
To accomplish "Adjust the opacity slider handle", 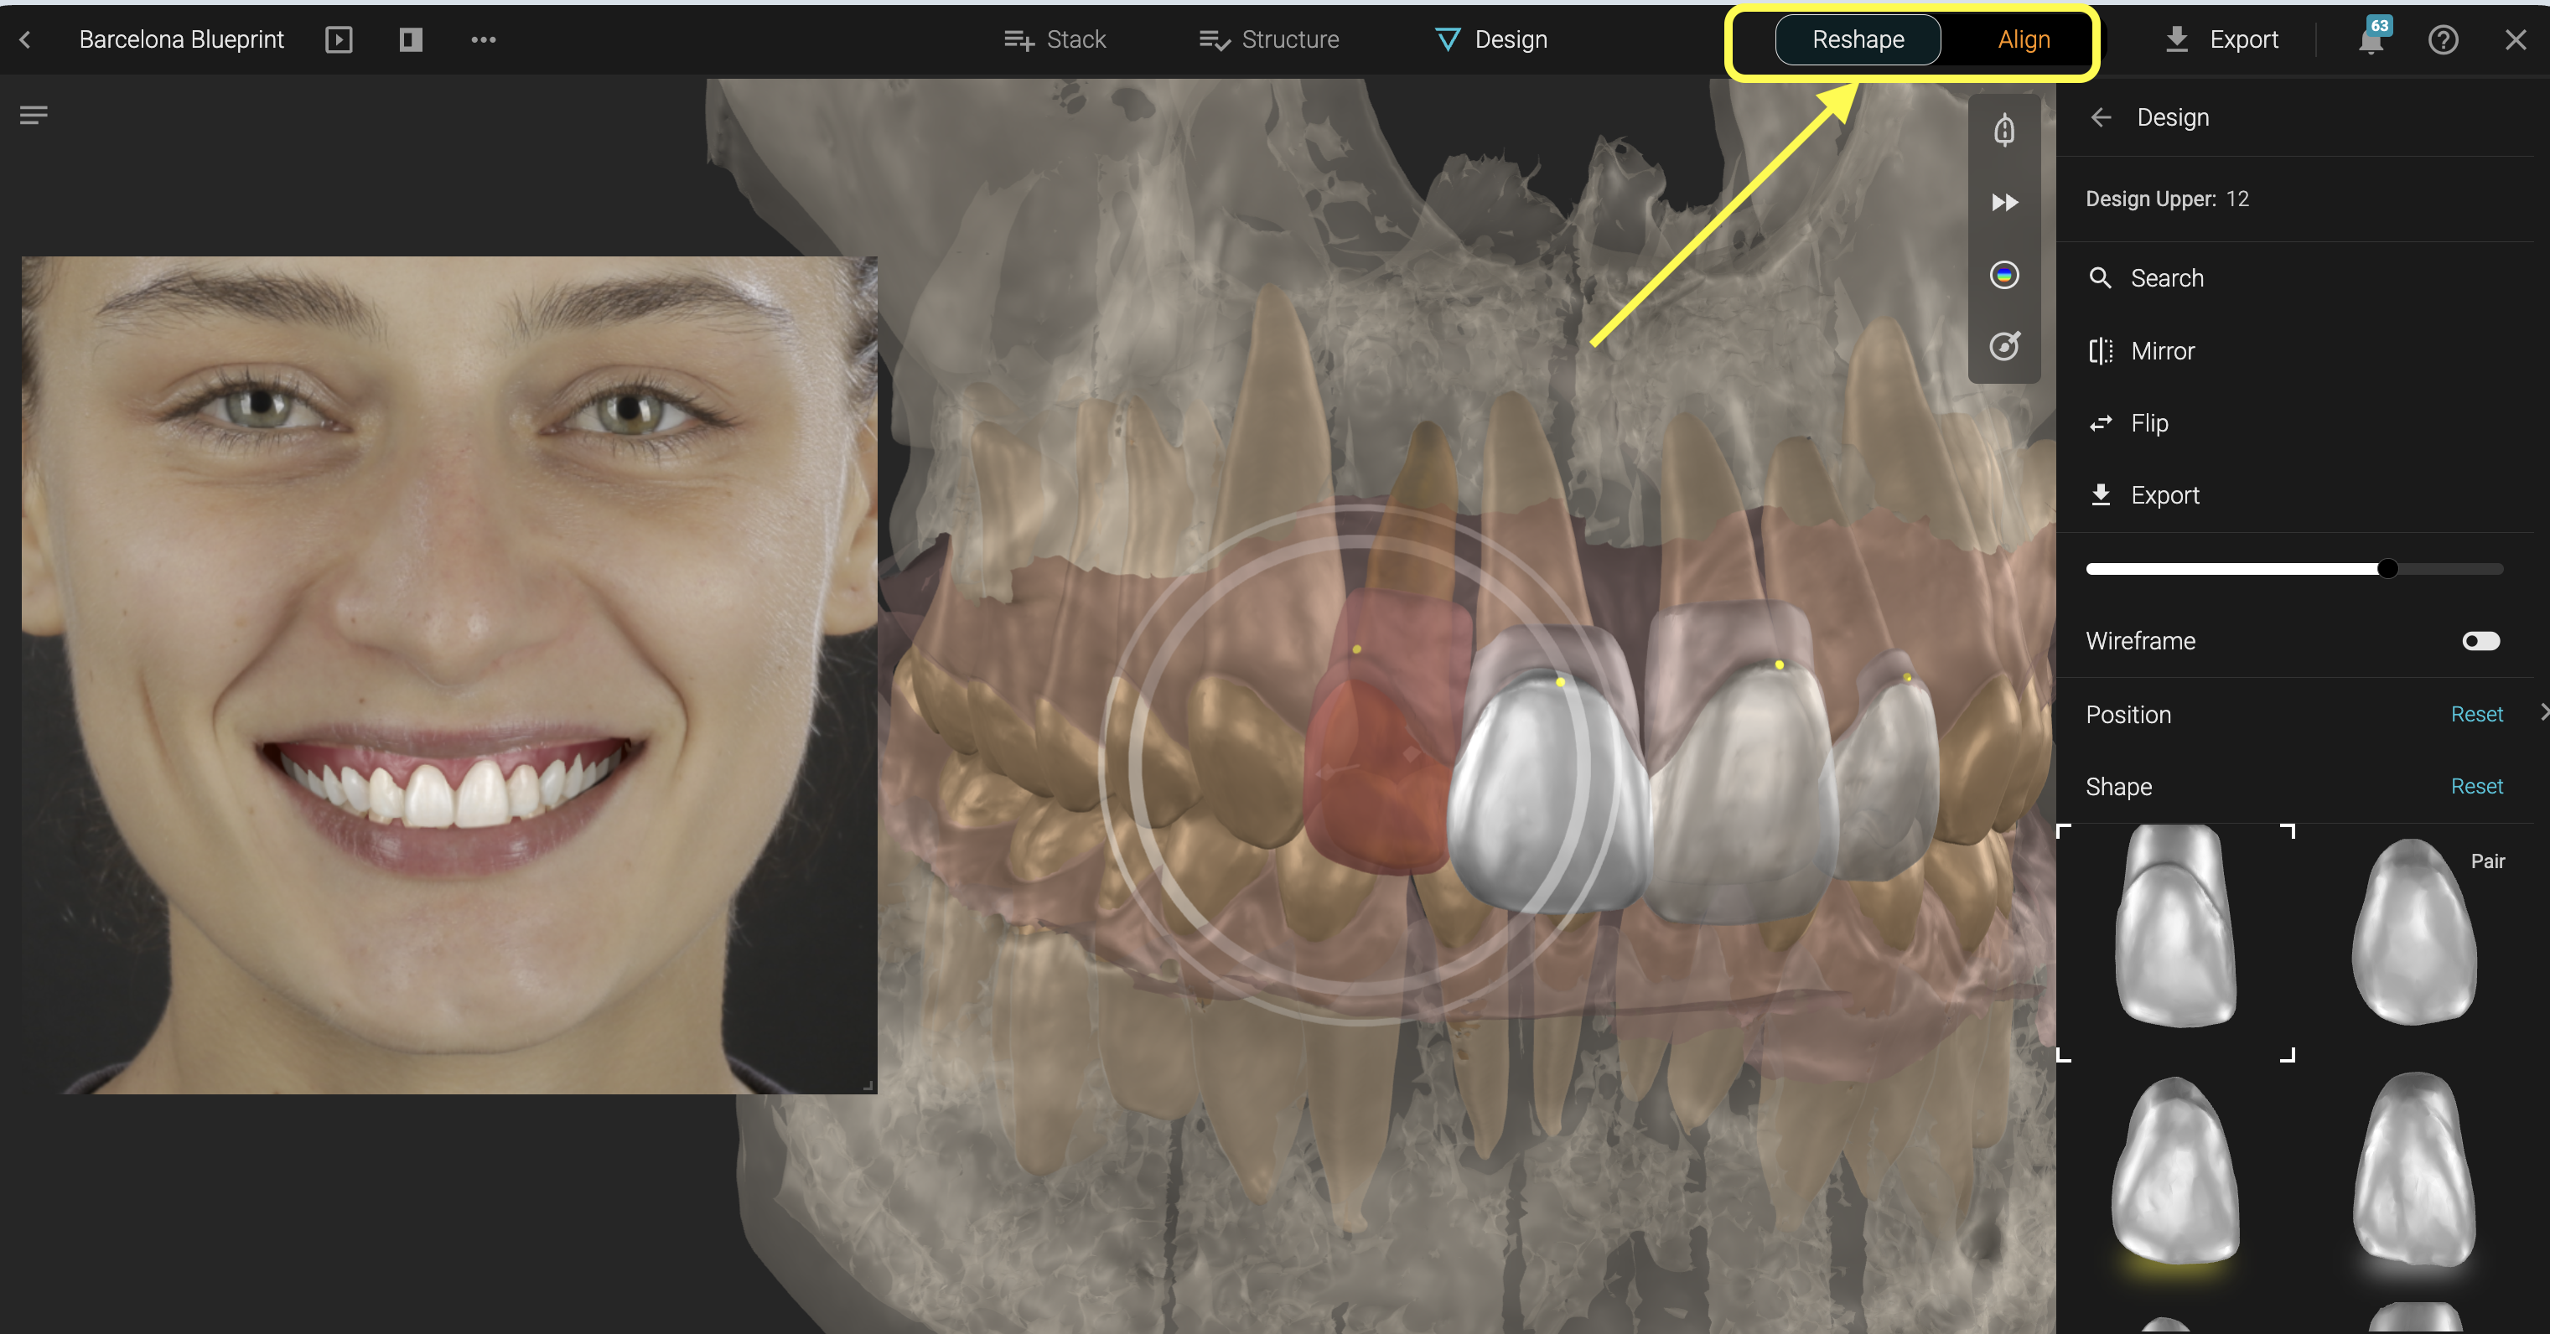I will point(2387,569).
